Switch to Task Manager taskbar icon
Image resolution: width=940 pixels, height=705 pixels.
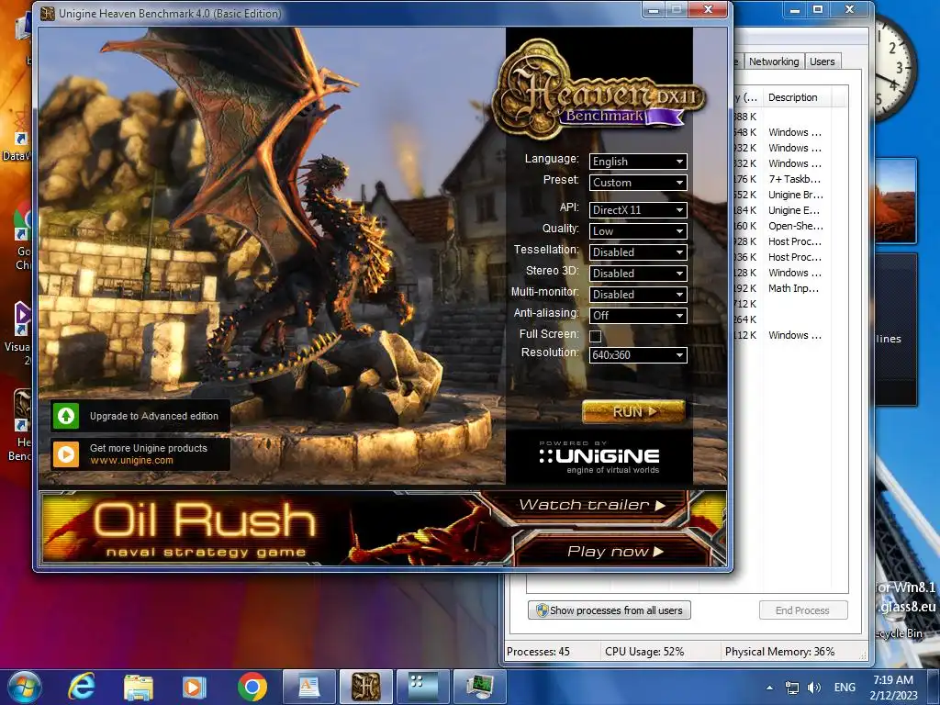coord(479,687)
